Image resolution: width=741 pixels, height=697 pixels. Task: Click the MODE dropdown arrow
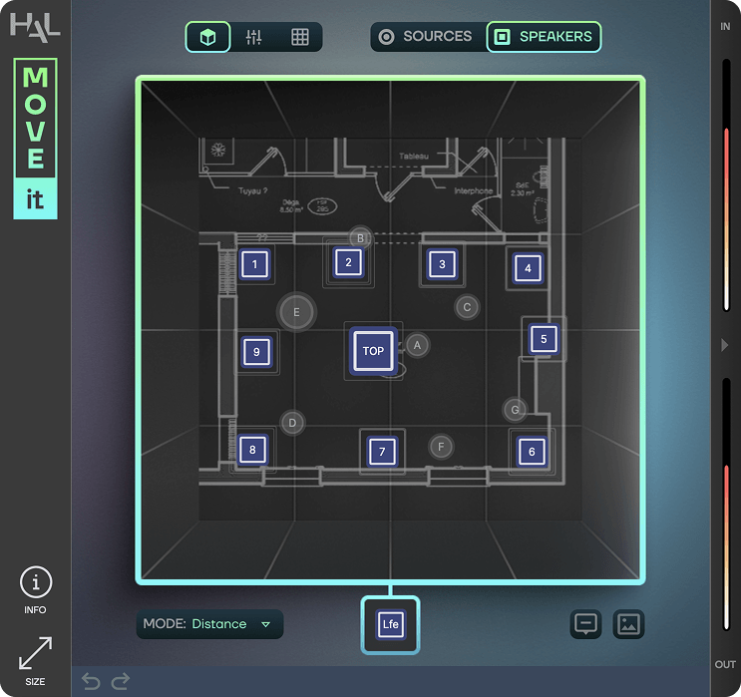click(x=265, y=624)
